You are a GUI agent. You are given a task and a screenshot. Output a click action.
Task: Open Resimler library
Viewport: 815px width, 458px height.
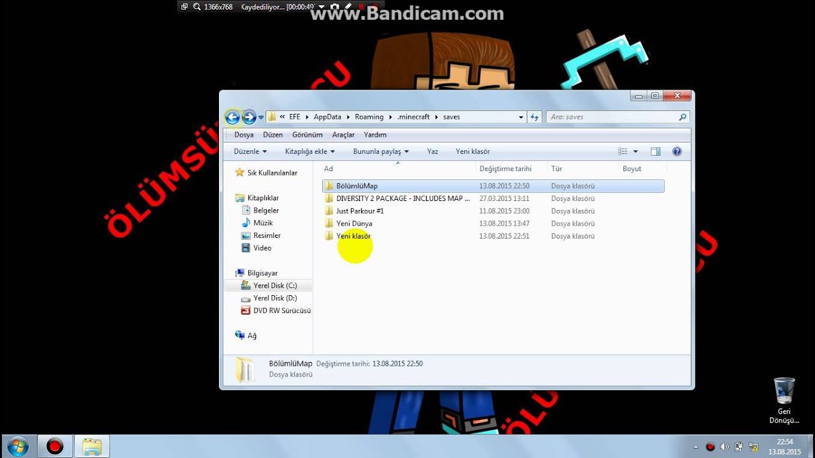point(267,235)
